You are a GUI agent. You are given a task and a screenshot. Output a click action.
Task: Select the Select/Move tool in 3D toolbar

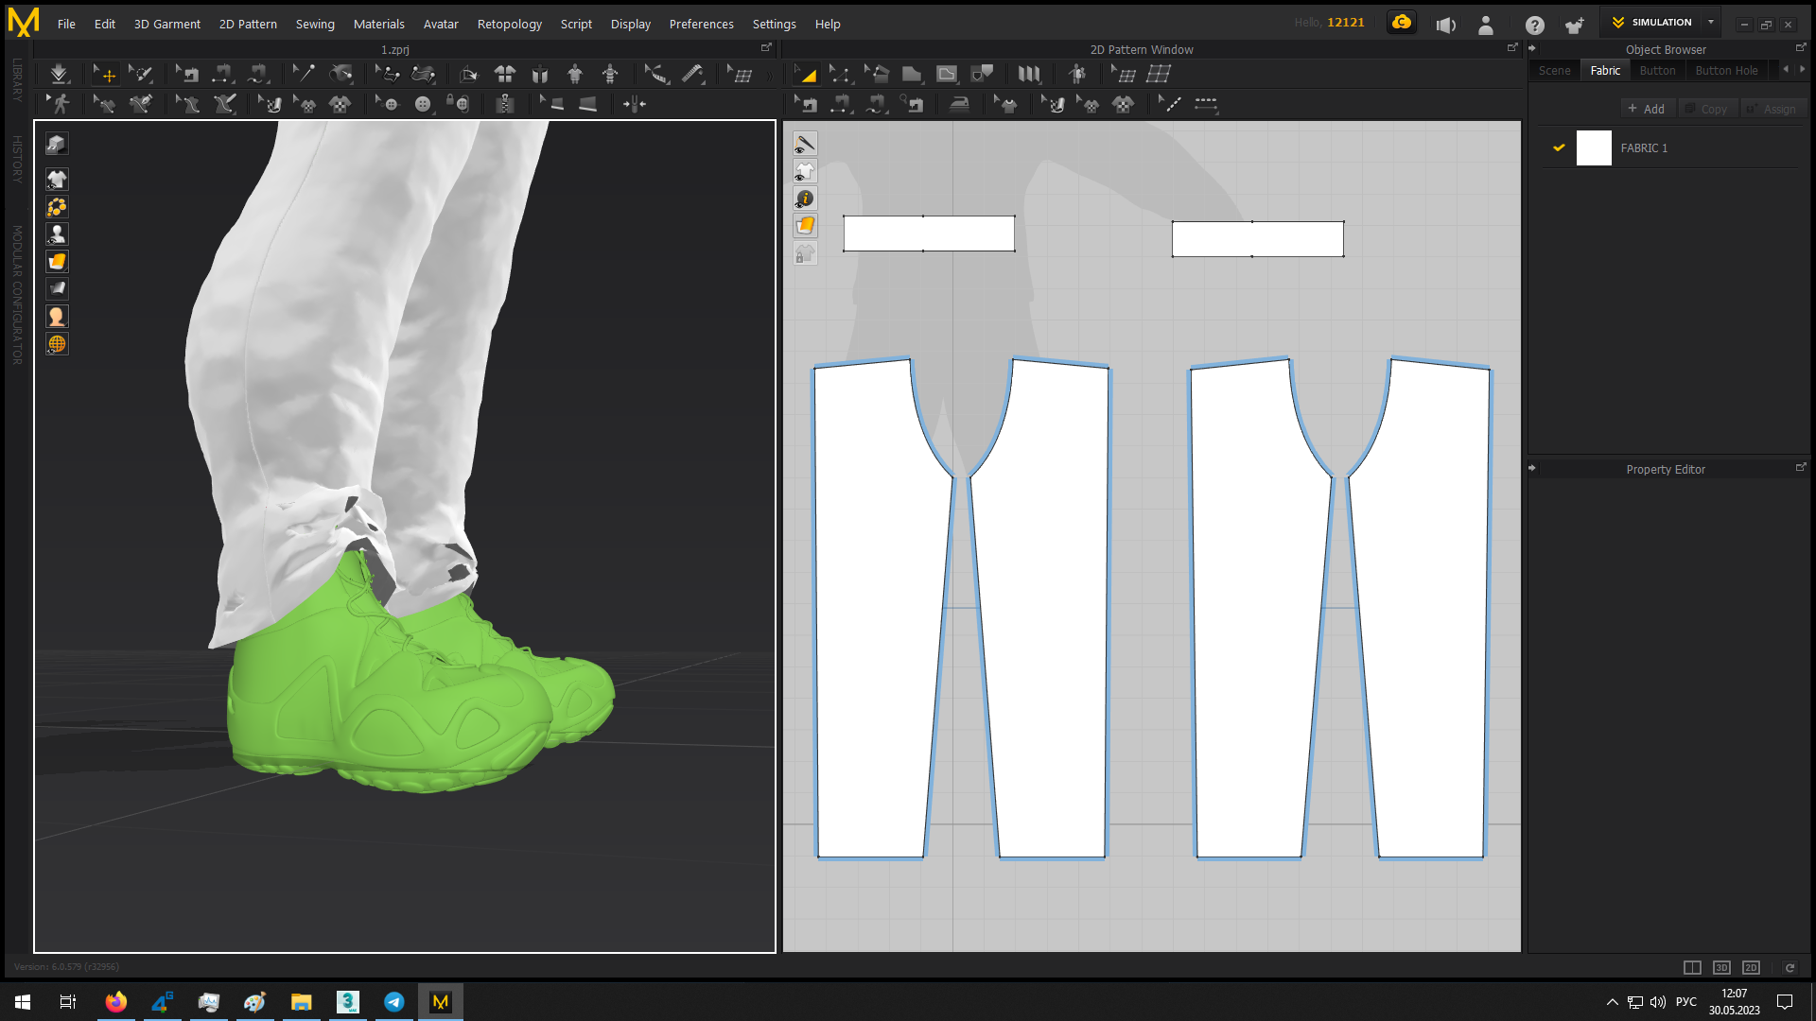[106, 74]
